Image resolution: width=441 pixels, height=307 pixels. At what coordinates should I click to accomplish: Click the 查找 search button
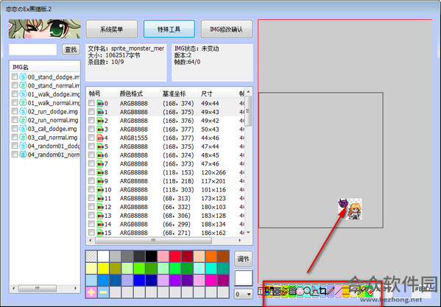71,50
